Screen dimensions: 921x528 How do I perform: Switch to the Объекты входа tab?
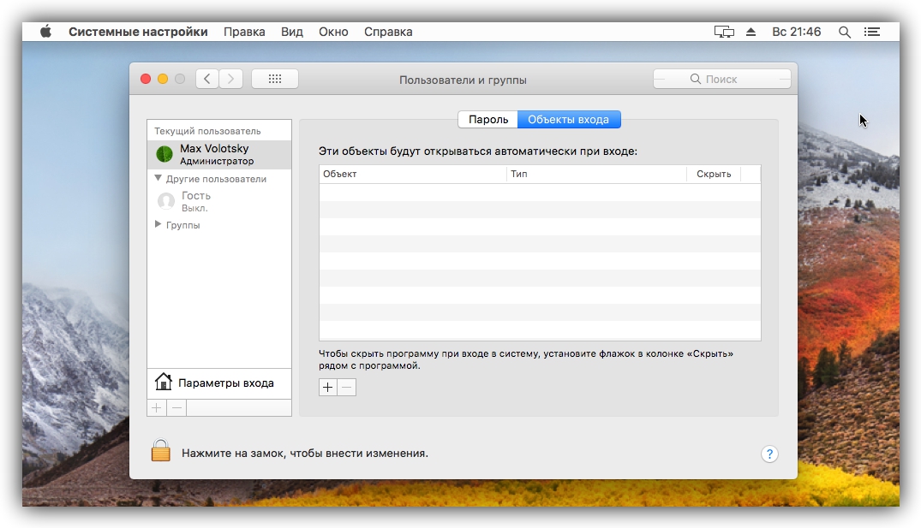569,120
